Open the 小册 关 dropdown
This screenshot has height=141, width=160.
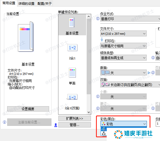[123, 96]
